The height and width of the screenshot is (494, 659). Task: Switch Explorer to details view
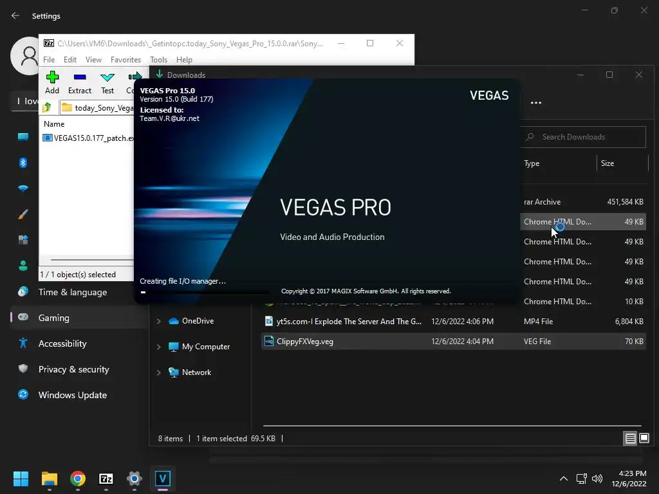(631, 439)
